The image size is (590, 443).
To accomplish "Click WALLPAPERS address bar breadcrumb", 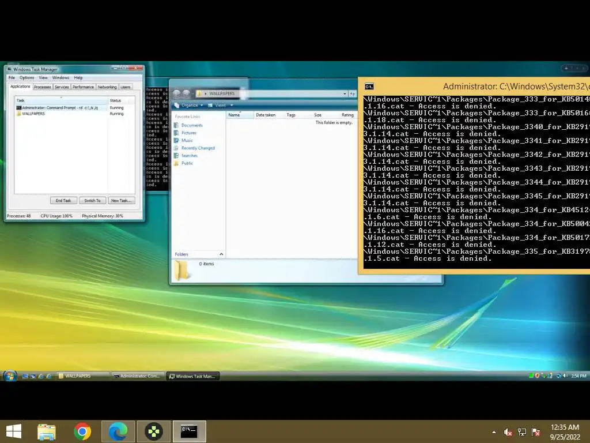I will 222,93.
